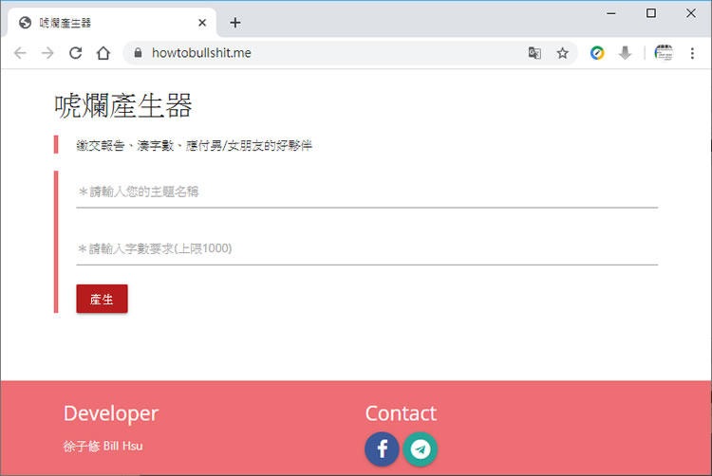Focus the word count field 上限1000

coord(366,248)
